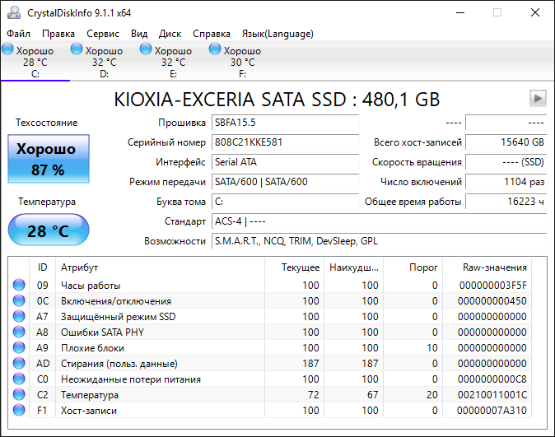Click the Стандарт field ACS-4

click(x=380, y=221)
